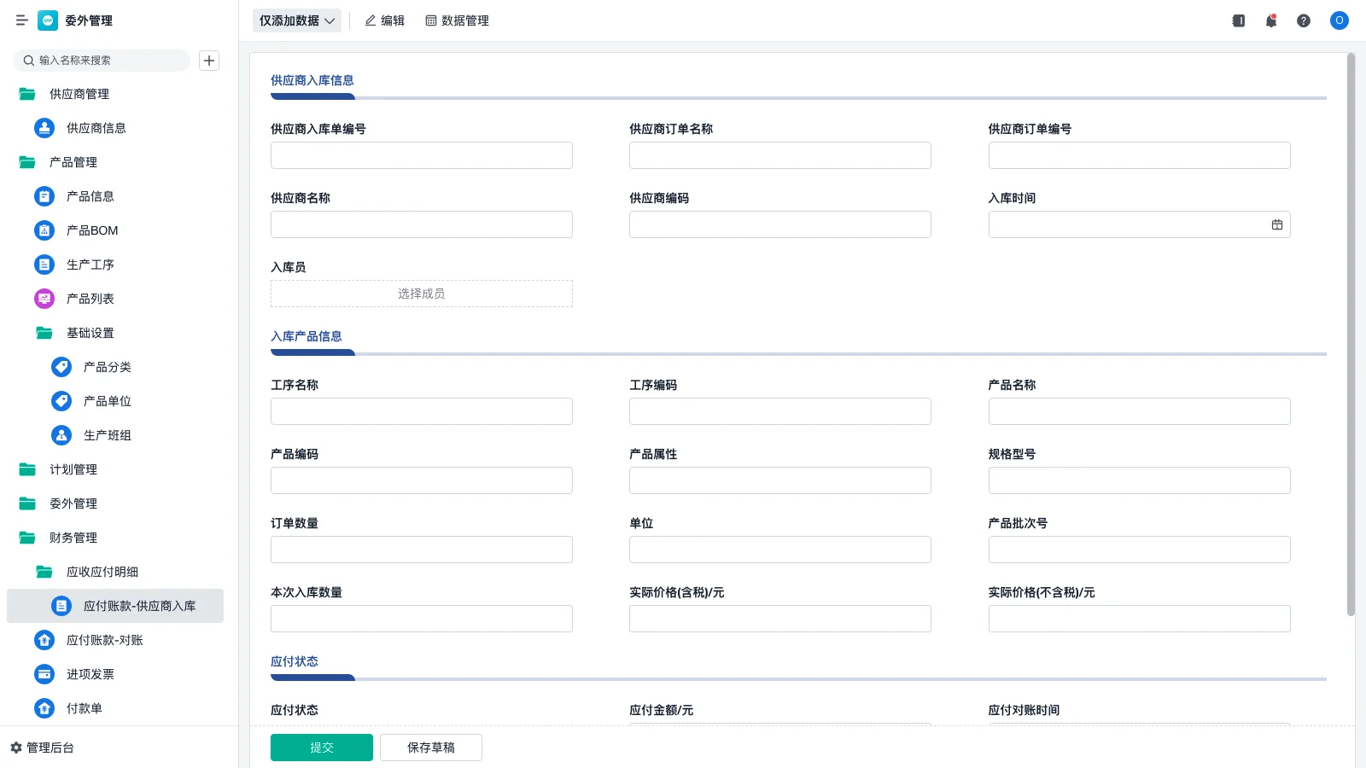Click the 保存草稿 button
The width and height of the screenshot is (1366, 768).
pos(430,747)
